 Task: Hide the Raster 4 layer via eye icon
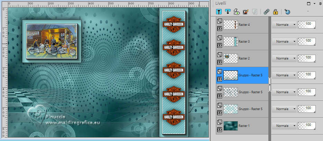coord(220,28)
